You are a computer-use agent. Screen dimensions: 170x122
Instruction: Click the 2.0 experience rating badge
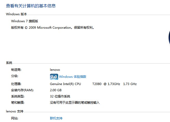[x=54, y=77]
